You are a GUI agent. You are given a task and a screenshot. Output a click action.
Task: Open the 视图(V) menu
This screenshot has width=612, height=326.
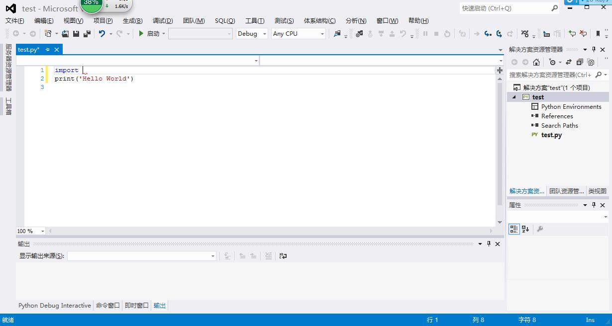[x=74, y=21]
